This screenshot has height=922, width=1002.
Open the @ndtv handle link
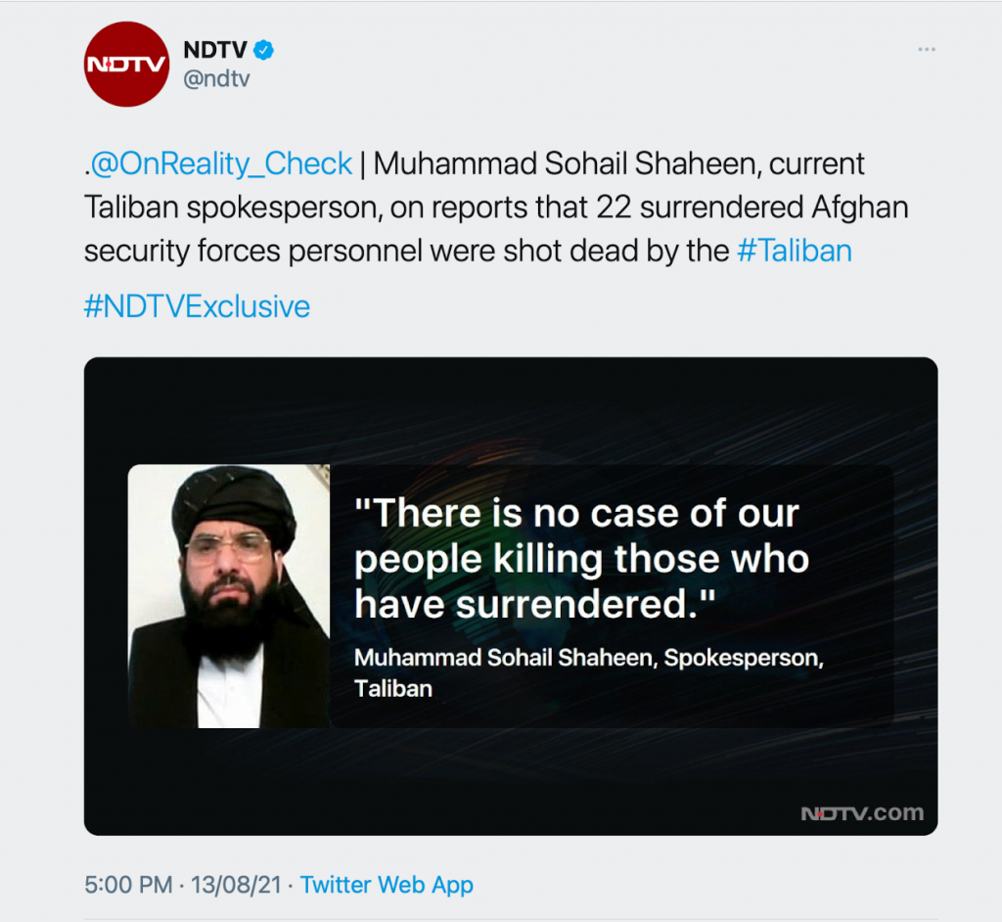(x=216, y=79)
